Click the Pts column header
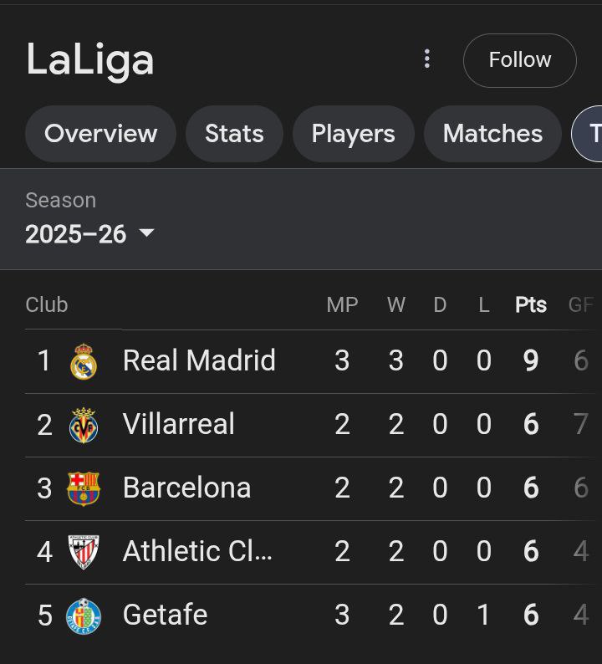Screen dimensions: 602x664 (x=531, y=304)
